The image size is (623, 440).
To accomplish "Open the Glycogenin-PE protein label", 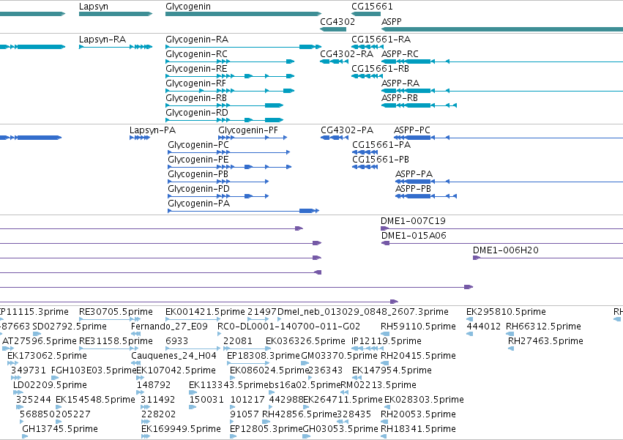I will point(198,160).
